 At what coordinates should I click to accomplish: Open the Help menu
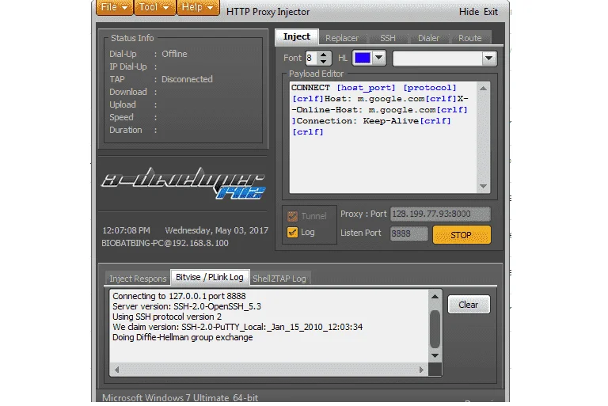coord(198,7)
